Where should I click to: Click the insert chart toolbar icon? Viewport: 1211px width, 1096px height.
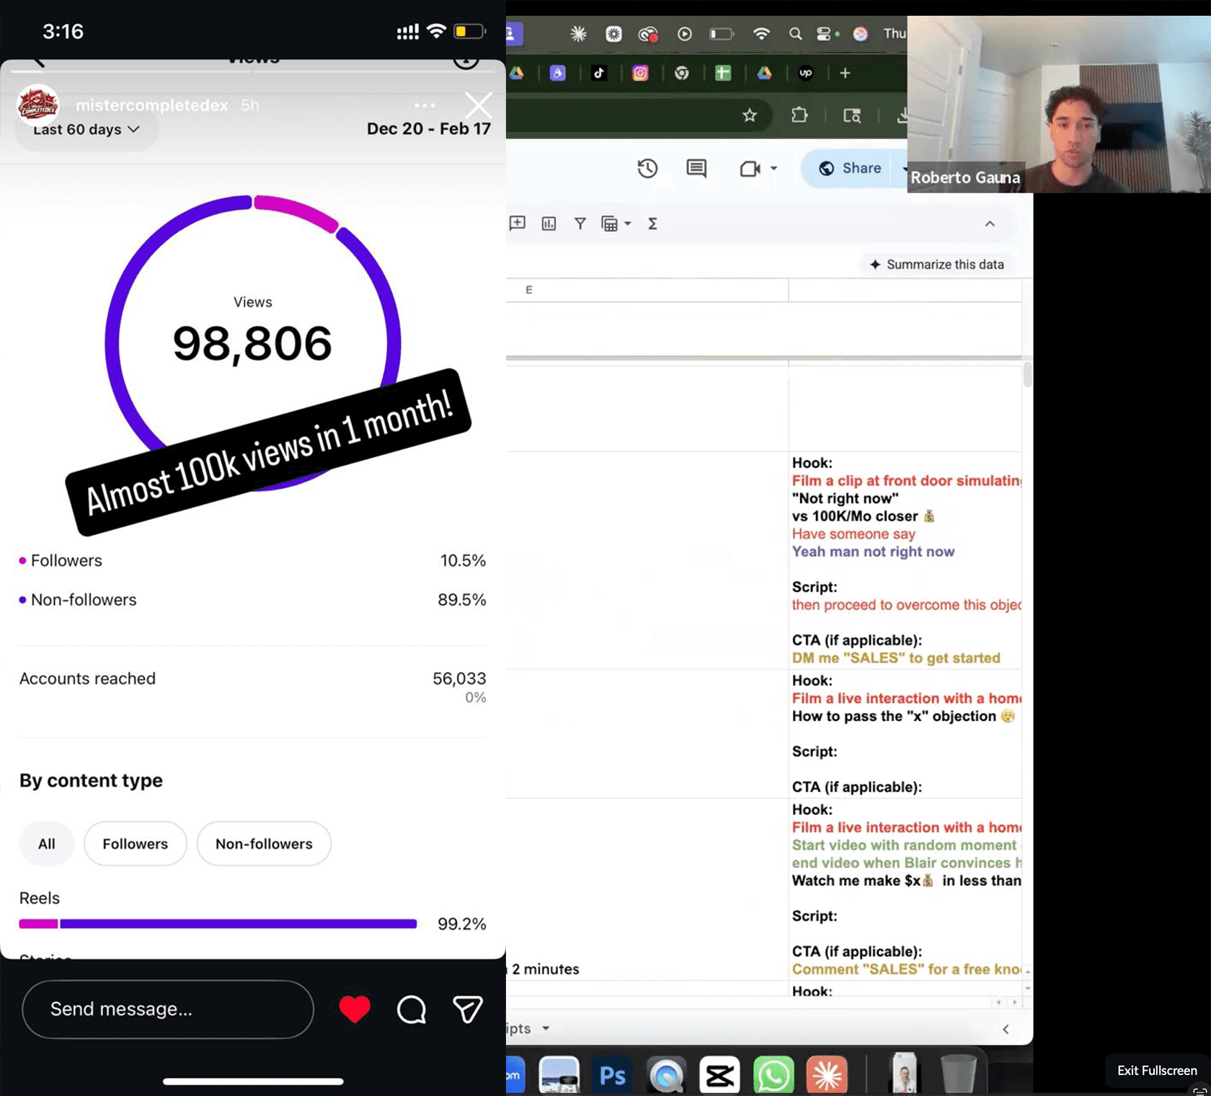tap(549, 224)
